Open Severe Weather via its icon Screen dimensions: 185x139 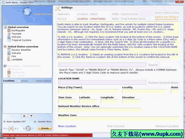point(9,50)
